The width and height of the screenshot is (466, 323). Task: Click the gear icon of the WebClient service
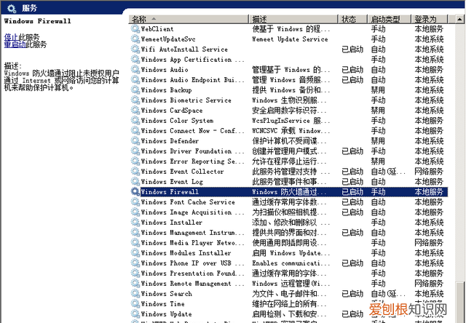pyautogui.click(x=135, y=29)
